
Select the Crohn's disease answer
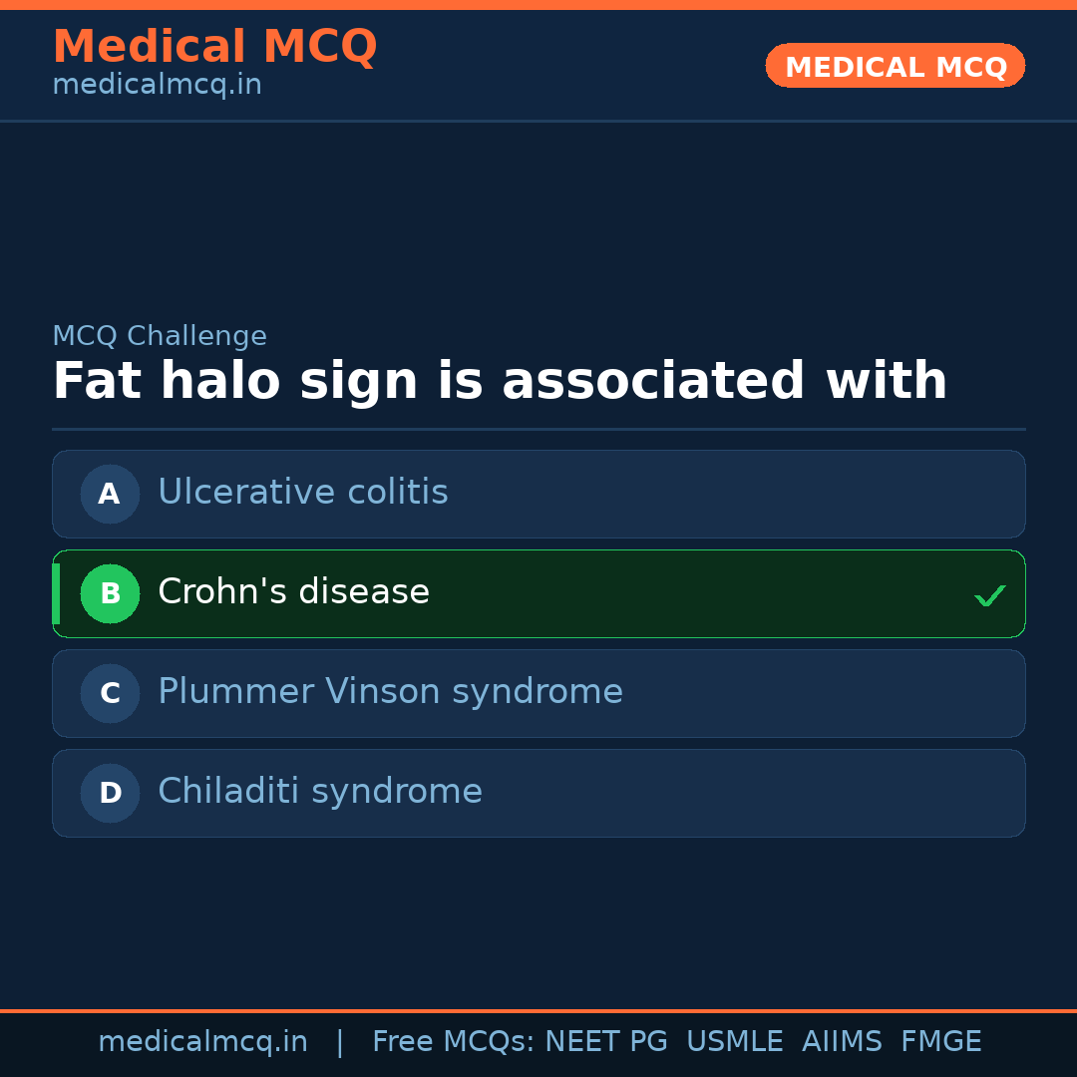coord(294,592)
